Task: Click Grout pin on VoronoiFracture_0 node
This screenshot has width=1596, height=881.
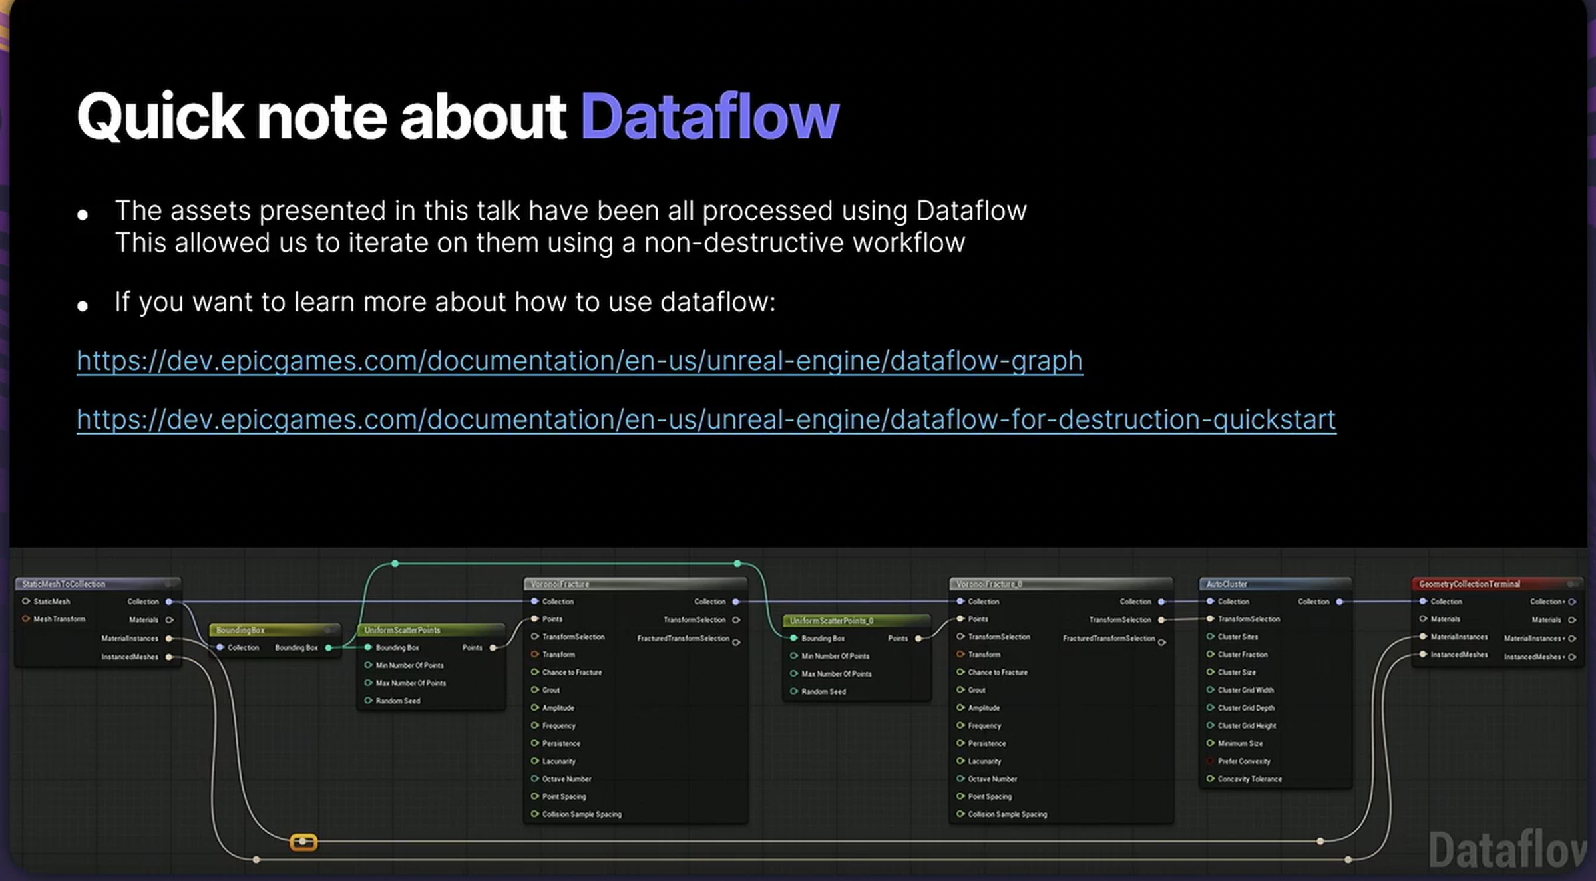Action: coord(960,690)
